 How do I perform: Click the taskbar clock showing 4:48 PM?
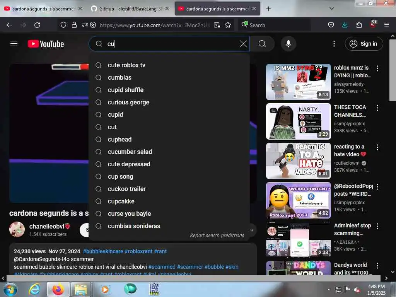(376, 290)
